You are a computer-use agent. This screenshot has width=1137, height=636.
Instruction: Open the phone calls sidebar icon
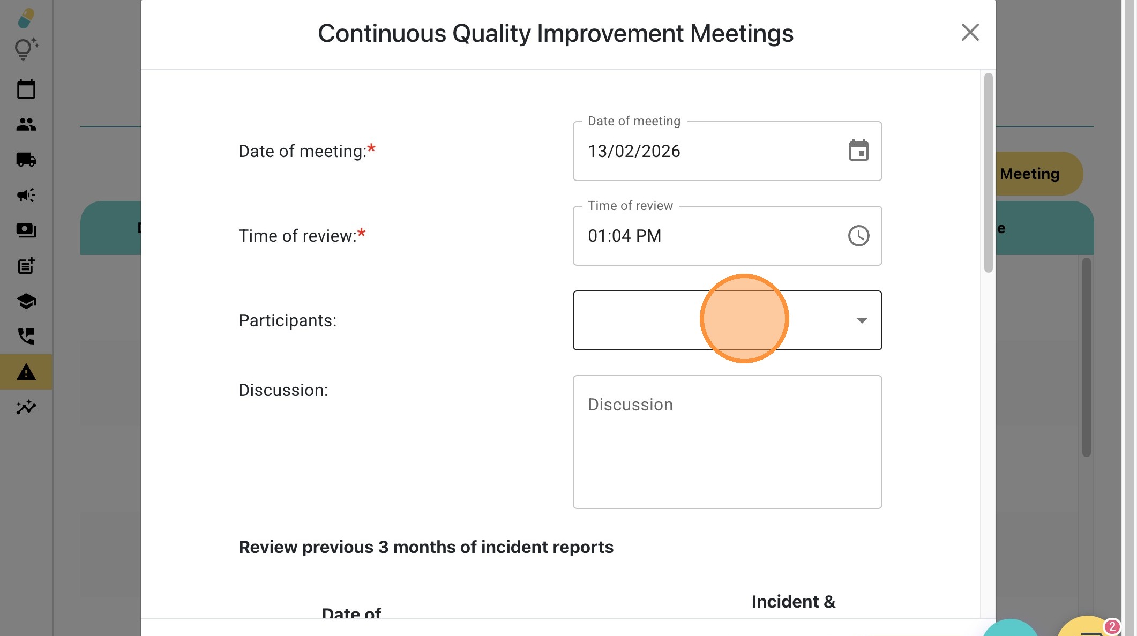click(x=26, y=336)
